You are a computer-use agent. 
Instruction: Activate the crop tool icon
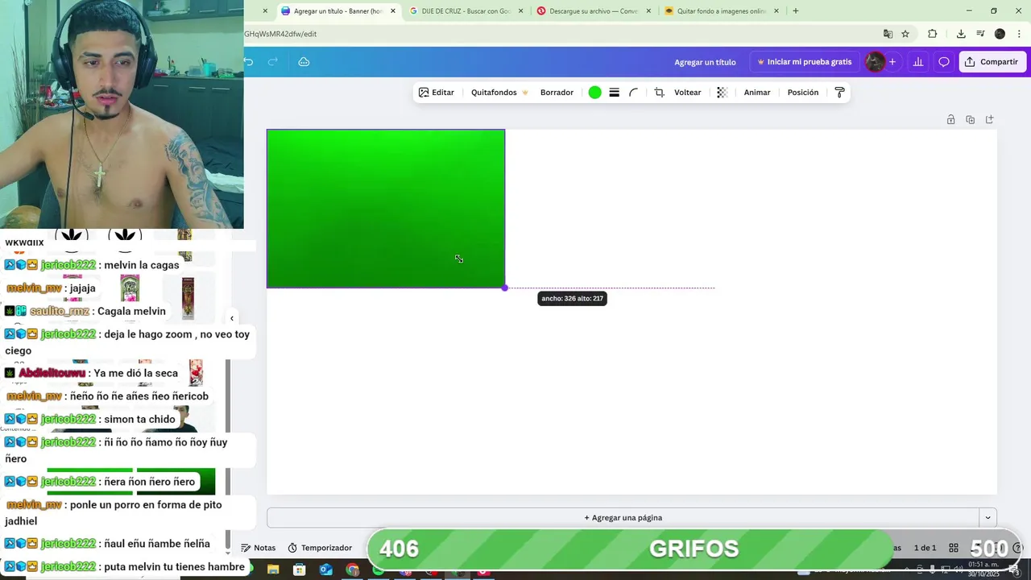click(x=659, y=93)
